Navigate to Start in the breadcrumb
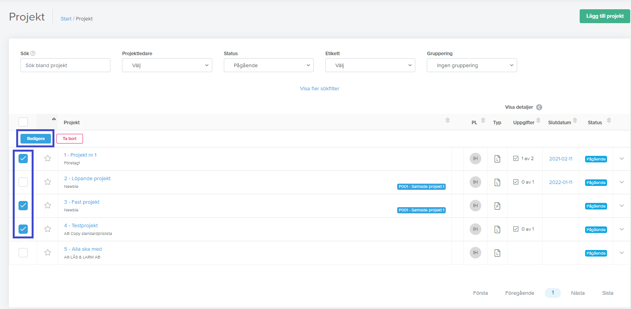 pyautogui.click(x=66, y=19)
